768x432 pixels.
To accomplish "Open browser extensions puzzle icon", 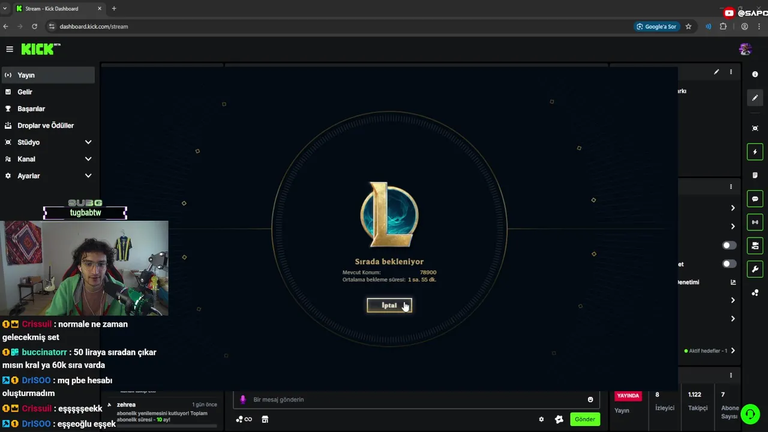I will point(723,26).
